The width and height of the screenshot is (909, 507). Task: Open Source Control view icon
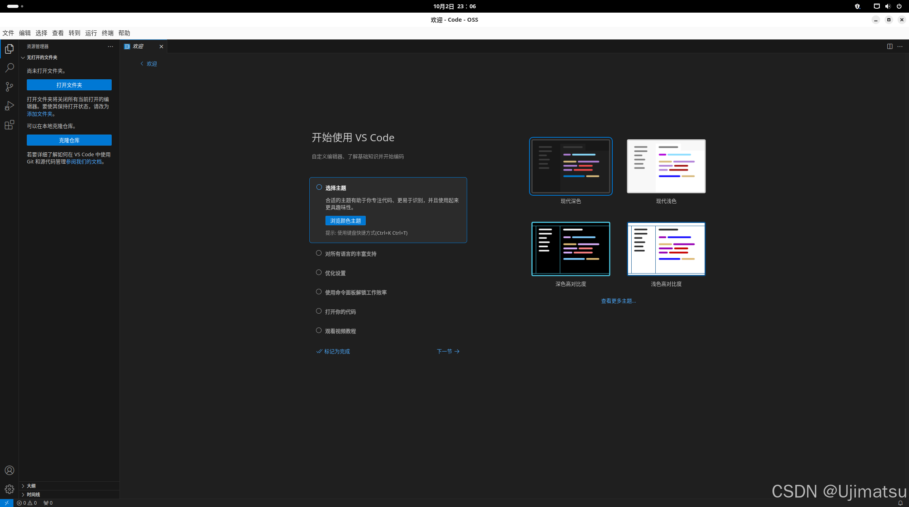pos(9,87)
